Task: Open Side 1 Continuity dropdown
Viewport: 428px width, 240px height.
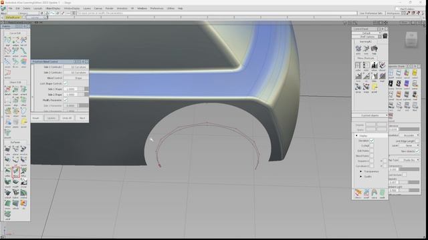Action: 76,67
